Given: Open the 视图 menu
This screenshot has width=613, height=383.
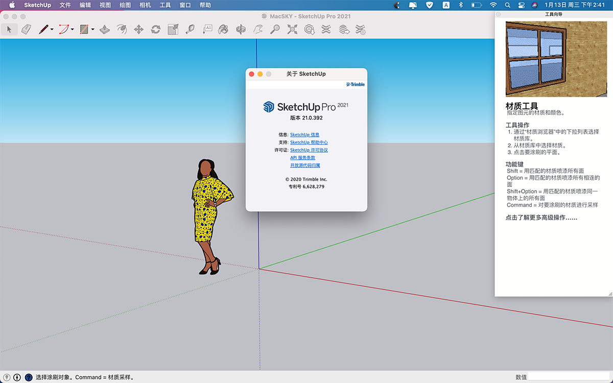Looking at the screenshot, I should pyautogui.click(x=105, y=5).
